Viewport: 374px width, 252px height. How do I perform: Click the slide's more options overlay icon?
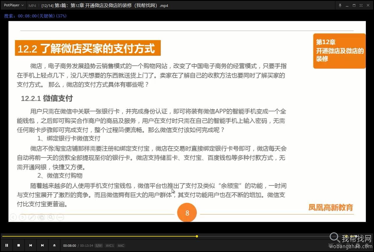click(x=60, y=217)
